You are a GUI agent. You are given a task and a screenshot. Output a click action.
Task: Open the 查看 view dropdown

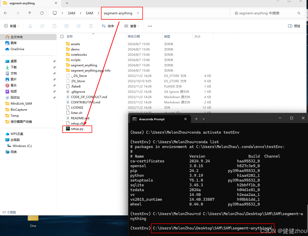[x=132, y=26]
